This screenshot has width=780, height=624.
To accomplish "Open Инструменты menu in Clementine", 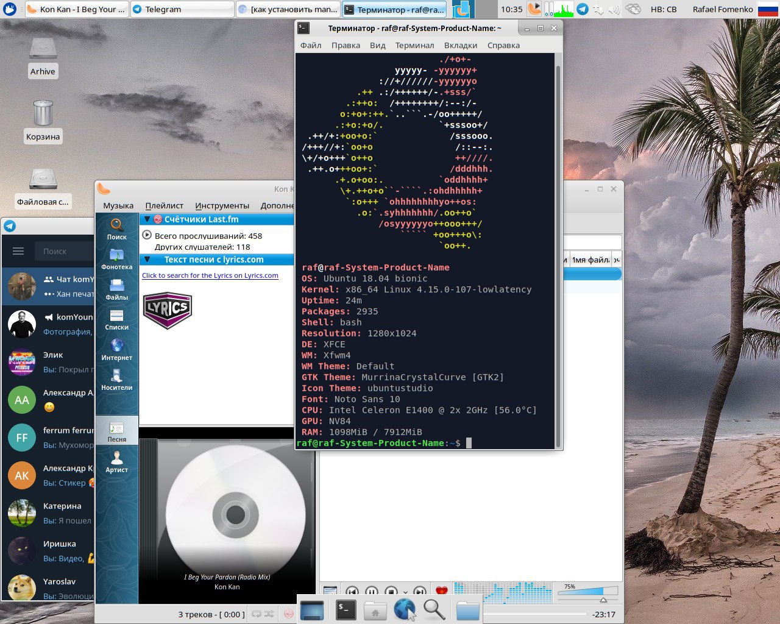I will coord(222,205).
